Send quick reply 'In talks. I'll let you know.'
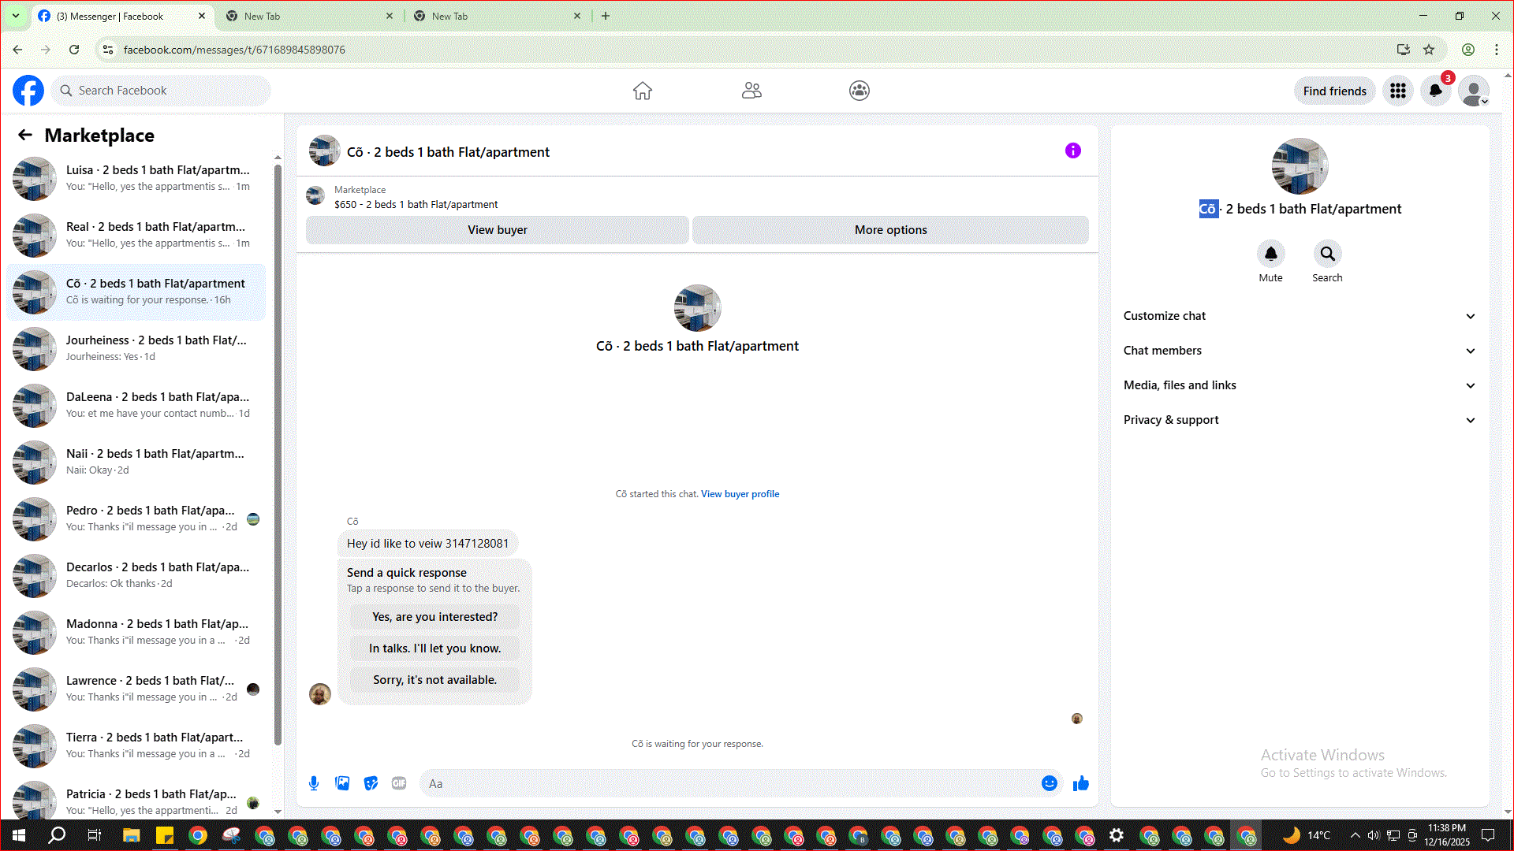Viewport: 1514px width, 851px height. pyautogui.click(x=435, y=648)
